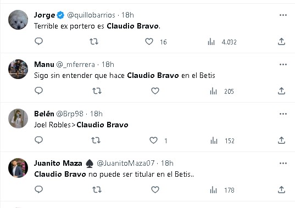Retweet Jorge's tweet
The image size is (295, 208).
pyautogui.click(x=94, y=41)
